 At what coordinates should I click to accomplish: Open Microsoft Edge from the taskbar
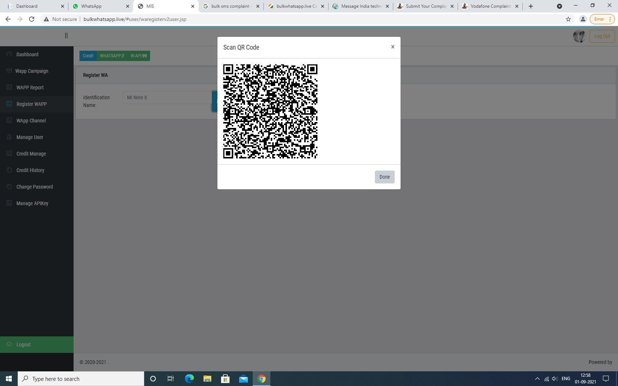pyautogui.click(x=189, y=379)
